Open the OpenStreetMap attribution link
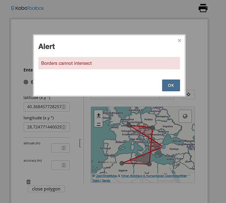The width and height of the screenshot is (226, 203). [x=106, y=176]
